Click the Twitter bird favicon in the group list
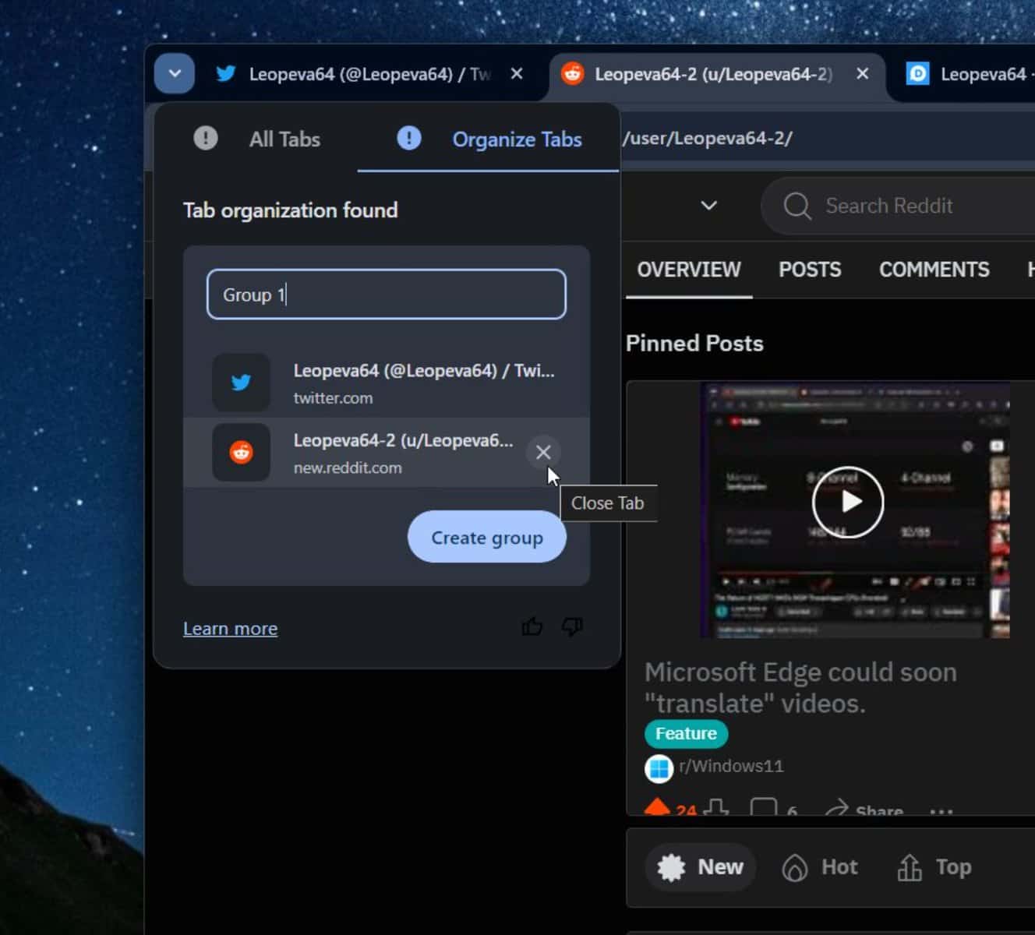Viewport: 1035px width, 935px height. 241,383
